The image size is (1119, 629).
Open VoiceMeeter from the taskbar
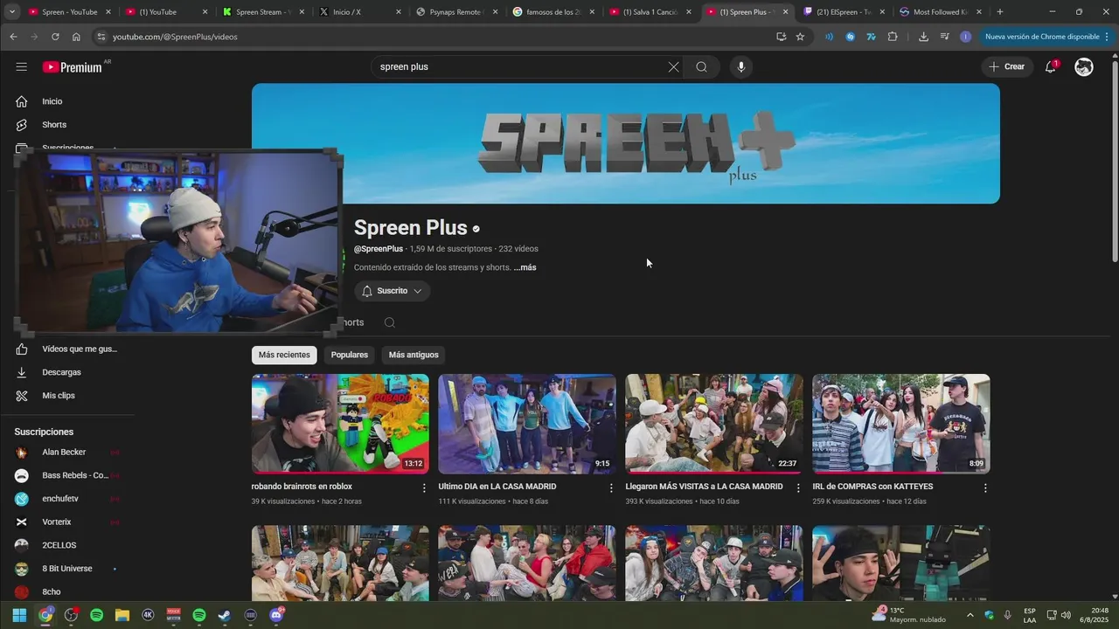tap(173, 615)
